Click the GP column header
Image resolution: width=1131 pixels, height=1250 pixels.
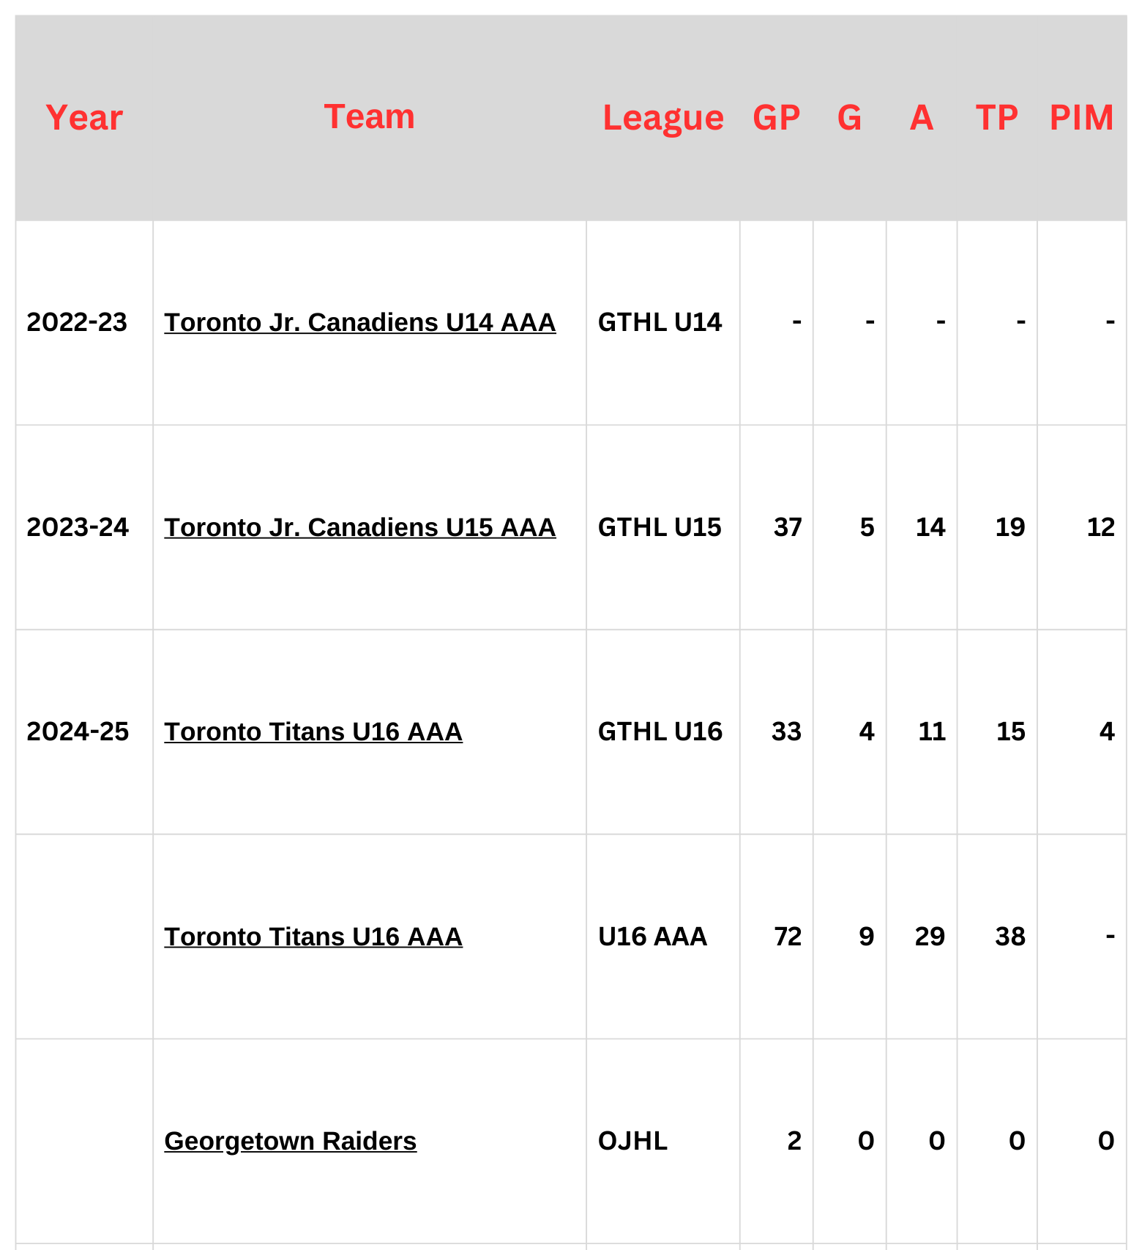click(x=776, y=118)
